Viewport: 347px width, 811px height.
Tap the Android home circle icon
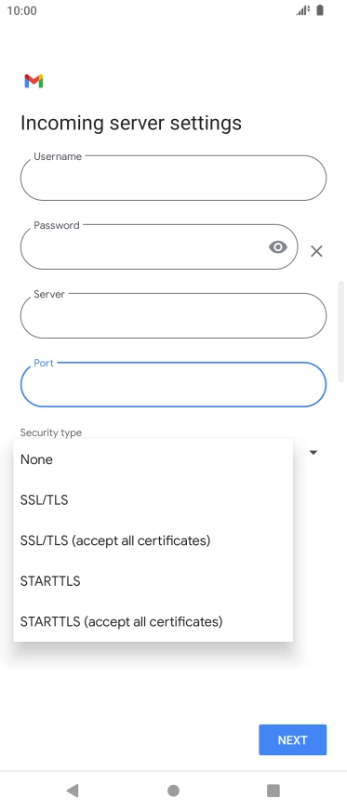pyautogui.click(x=174, y=791)
